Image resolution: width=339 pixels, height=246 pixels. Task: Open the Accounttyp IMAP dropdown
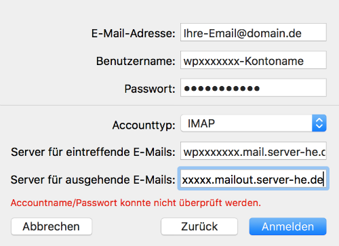254,123
